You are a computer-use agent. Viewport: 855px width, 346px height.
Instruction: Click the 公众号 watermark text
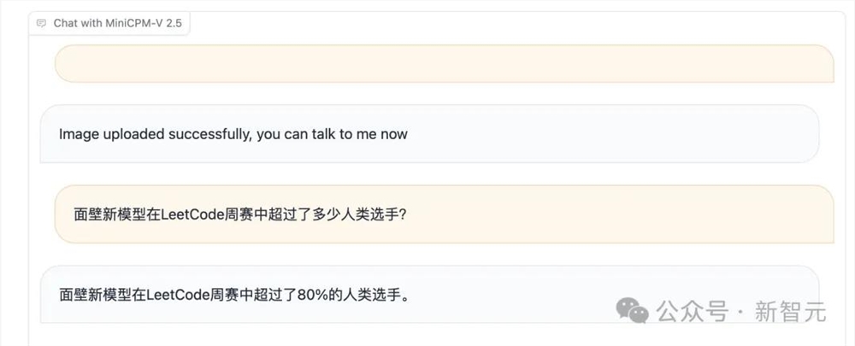(x=693, y=312)
